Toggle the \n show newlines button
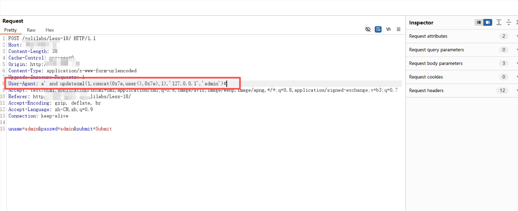 click(x=388, y=30)
